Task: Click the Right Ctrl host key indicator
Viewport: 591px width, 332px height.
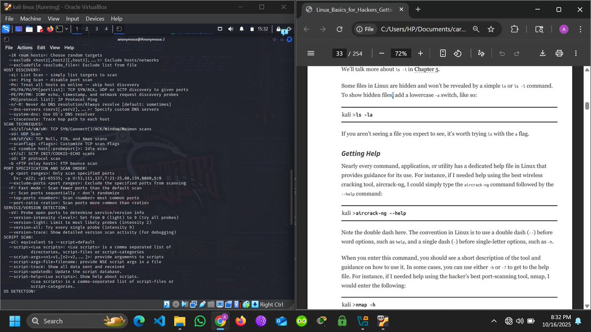Action: [x=271, y=304]
